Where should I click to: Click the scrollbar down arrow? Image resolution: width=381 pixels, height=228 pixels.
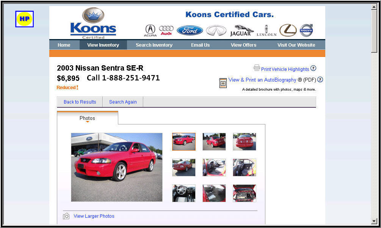point(374,221)
